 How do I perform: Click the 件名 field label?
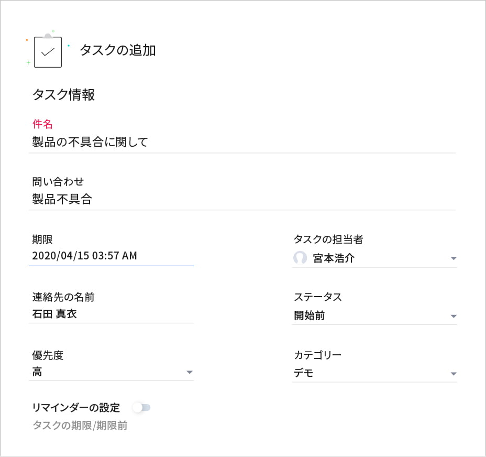[42, 124]
